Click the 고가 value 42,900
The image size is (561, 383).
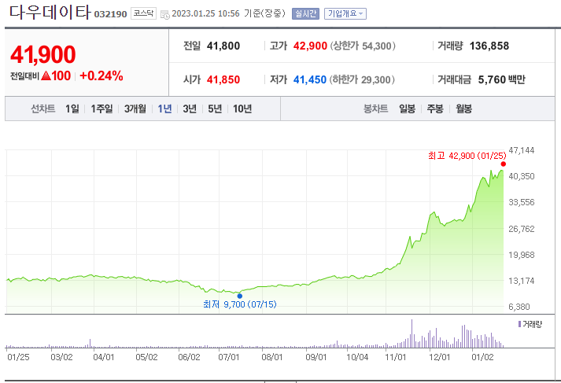pyautogui.click(x=310, y=46)
